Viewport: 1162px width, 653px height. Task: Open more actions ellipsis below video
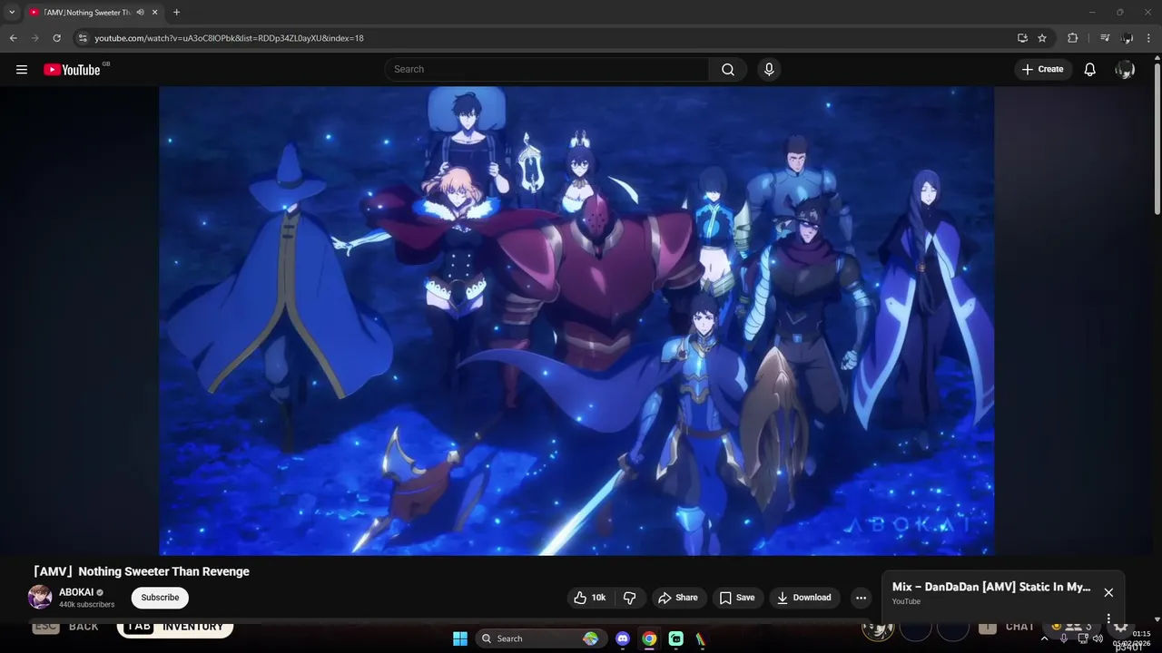tap(861, 598)
